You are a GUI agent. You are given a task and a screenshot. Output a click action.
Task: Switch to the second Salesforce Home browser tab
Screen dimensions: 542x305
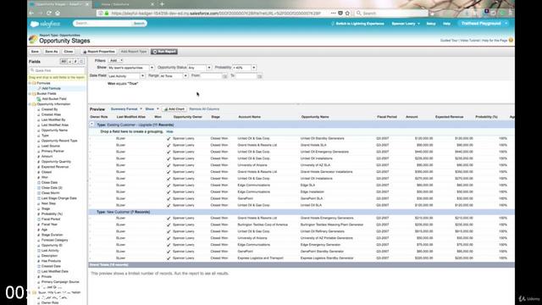(x=124, y=4)
